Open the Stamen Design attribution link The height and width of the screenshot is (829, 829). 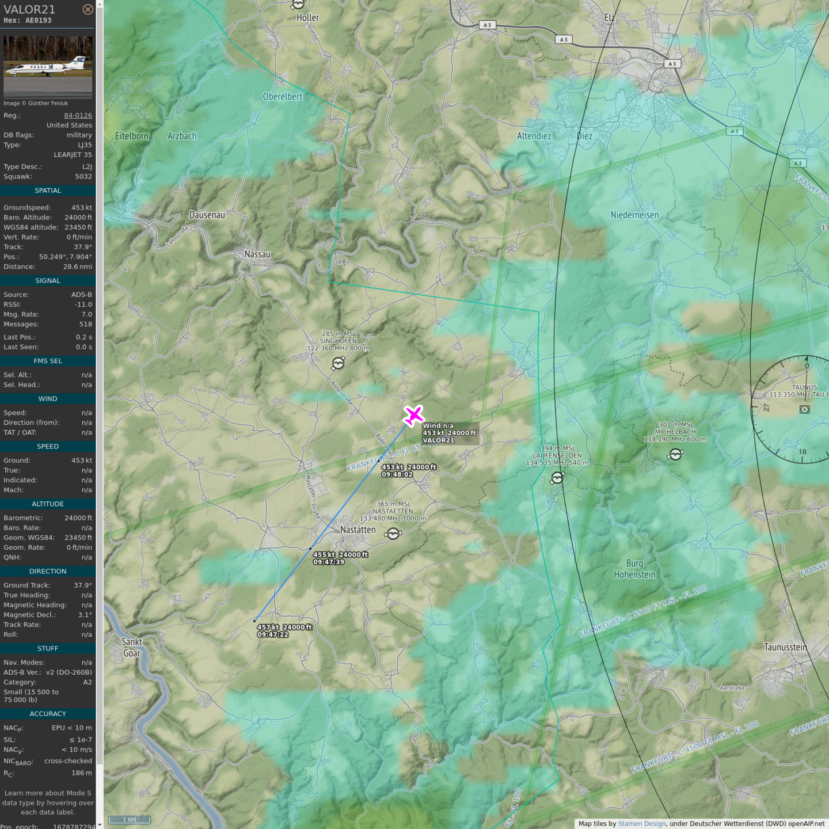pyautogui.click(x=641, y=823)
